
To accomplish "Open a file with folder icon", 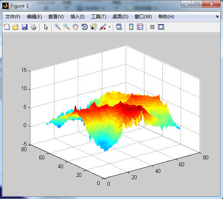I will tap(15, 27).
